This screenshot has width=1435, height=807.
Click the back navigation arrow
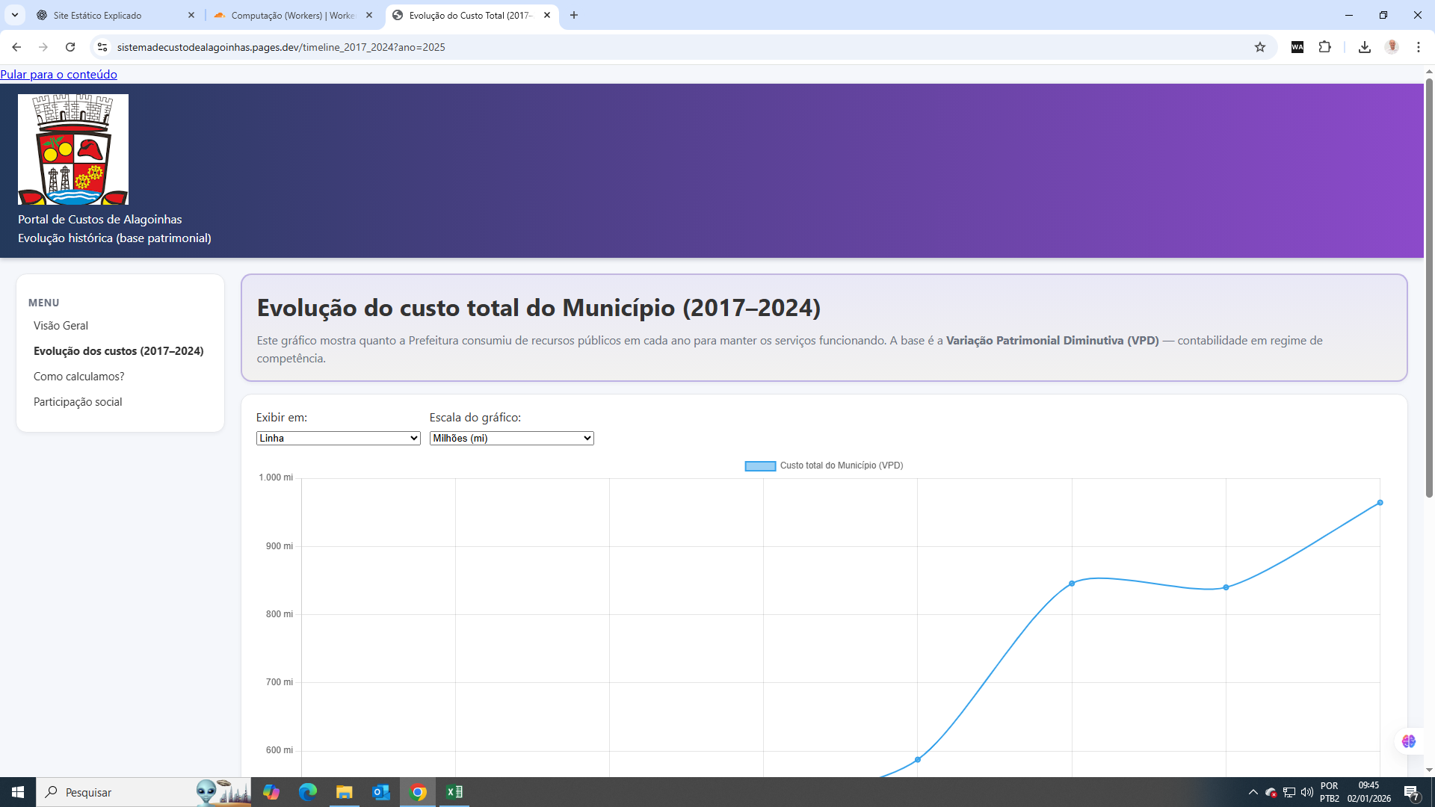(x=16, y=46)
